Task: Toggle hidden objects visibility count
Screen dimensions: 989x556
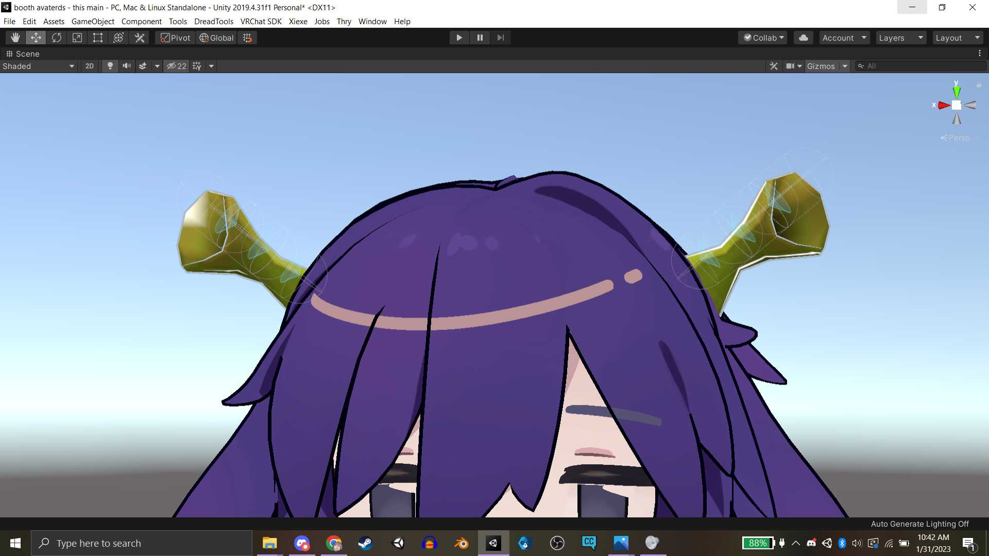Action: tap(176, 66)
